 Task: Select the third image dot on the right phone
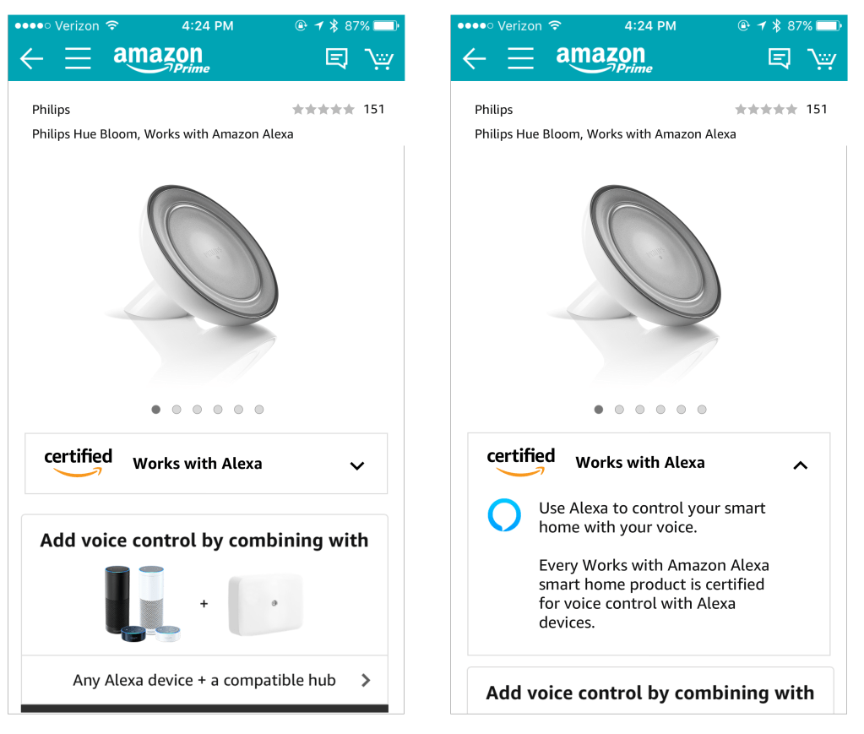click(x=640, y=410)
